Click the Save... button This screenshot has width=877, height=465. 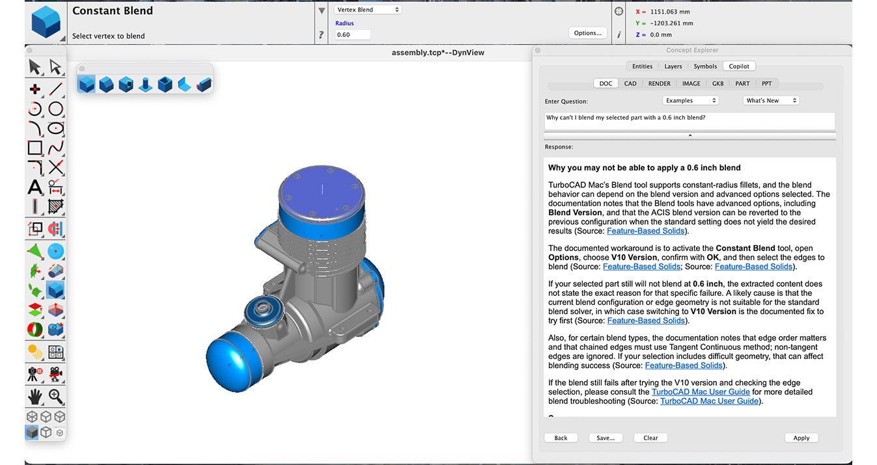(606, 438)
